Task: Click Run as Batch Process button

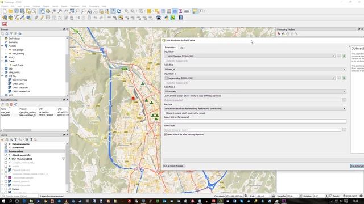Action: (x=174, y=166)
